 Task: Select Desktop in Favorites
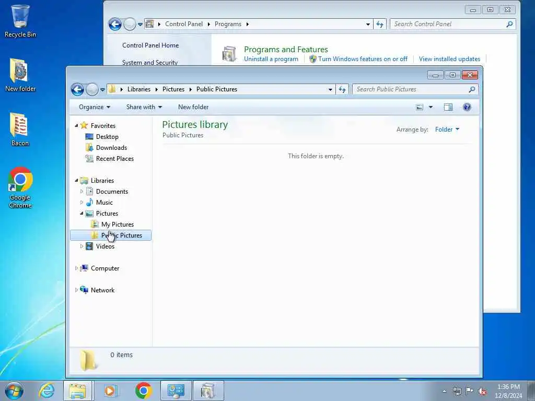[x=107, y=137]
